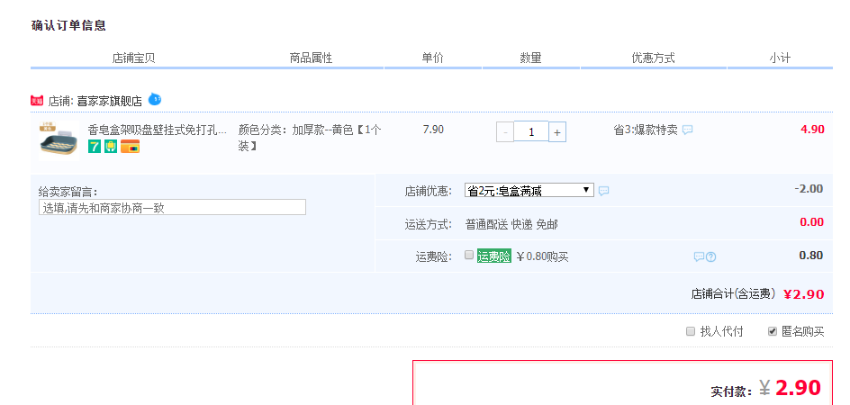Click comment icon in the 运费险 row
The width and height of the screenshot is (850, 405).
point(700,256)
